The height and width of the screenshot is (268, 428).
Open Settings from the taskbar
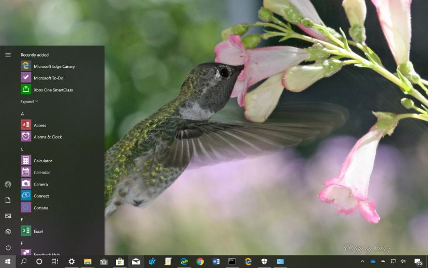click(x=71, y=261)
